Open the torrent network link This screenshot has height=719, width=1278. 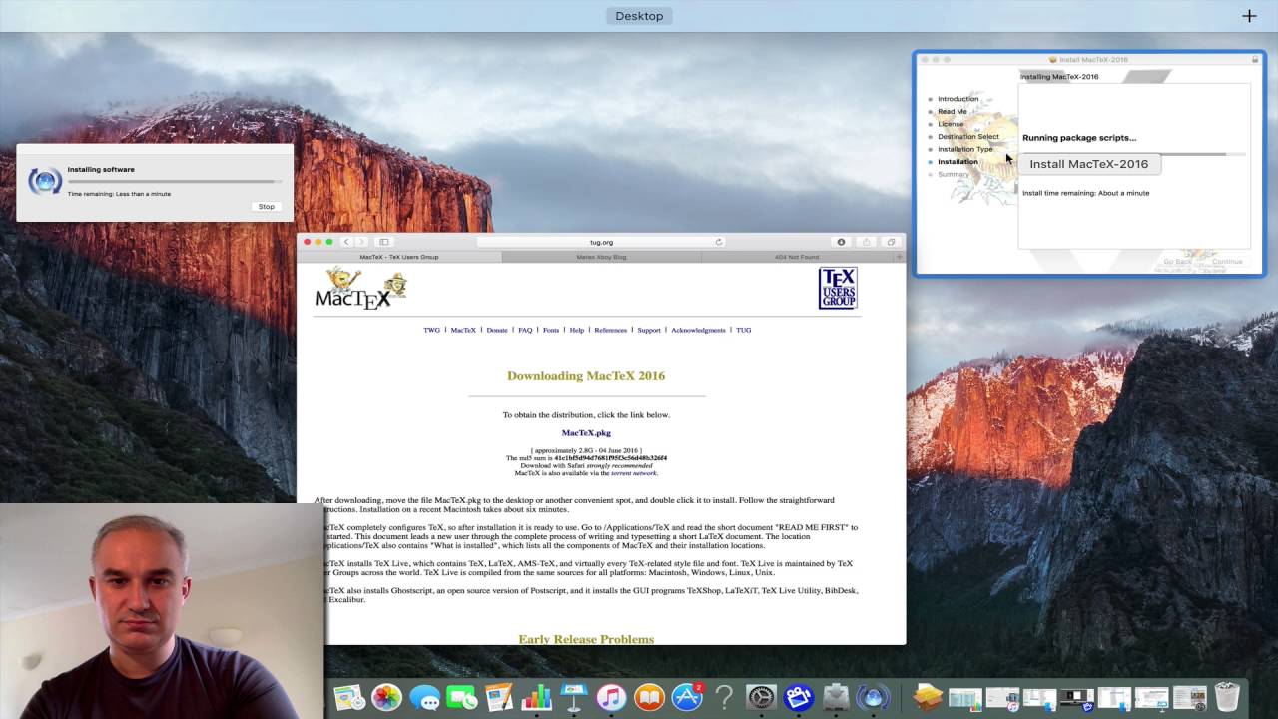click(634, 473)
